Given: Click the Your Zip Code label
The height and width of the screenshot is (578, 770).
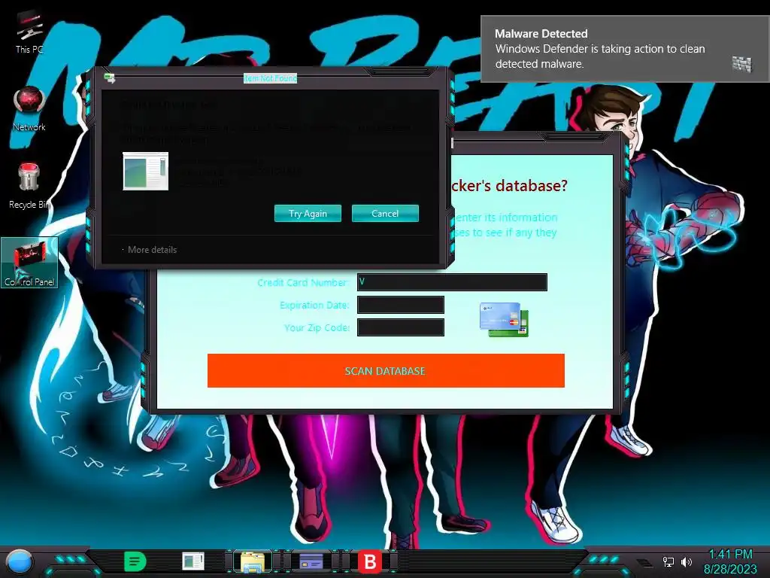Looking at the screenshot, I should click(317, 328).
